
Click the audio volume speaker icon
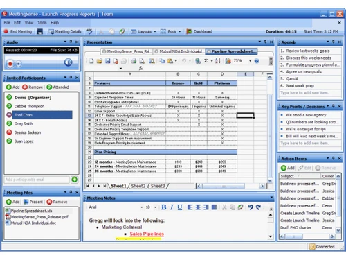[x=68, y=62]
